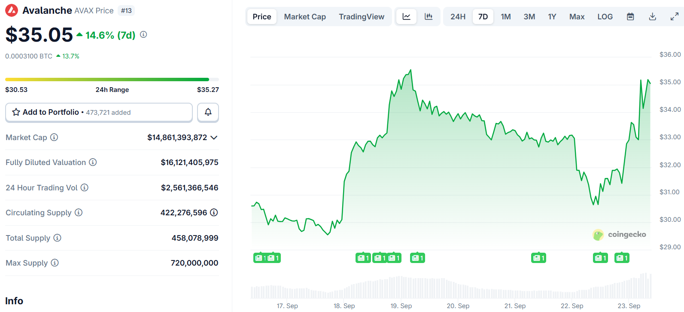The height and width of the screenshot is (312, 684).
Task: Click the 13.7% BTC change text
Action: [x=71, y=56]
